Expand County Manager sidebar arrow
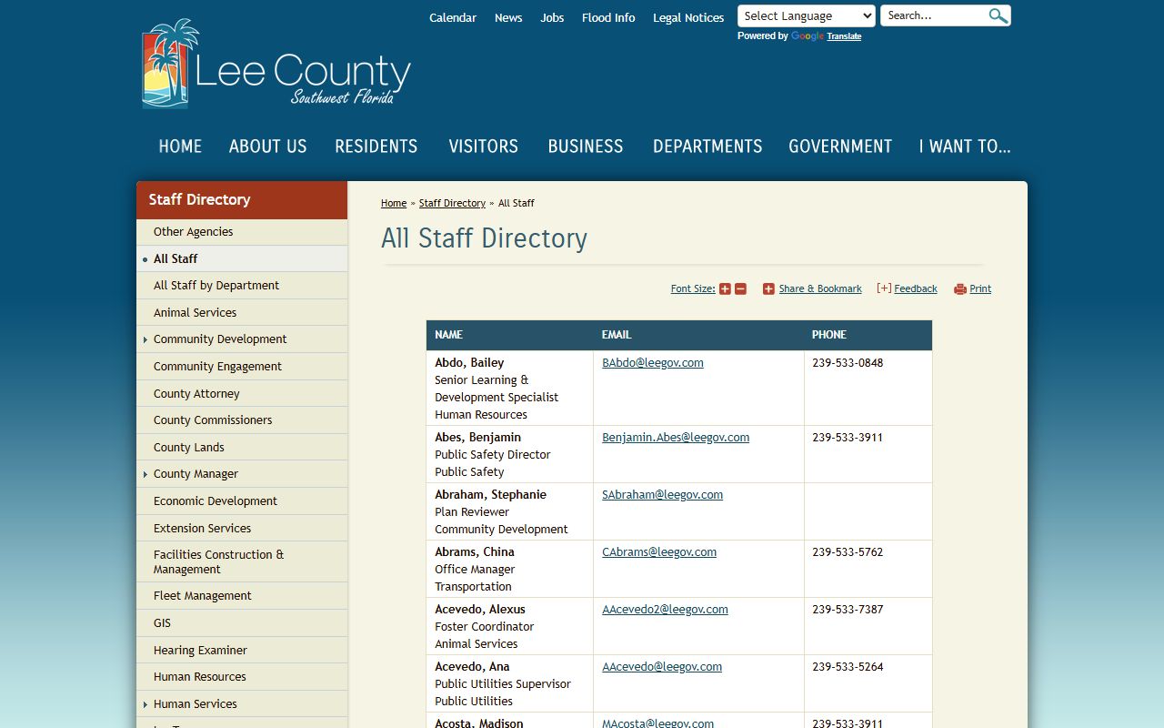The height and width of the screenshot is (728, 1164). coord(145,474)
